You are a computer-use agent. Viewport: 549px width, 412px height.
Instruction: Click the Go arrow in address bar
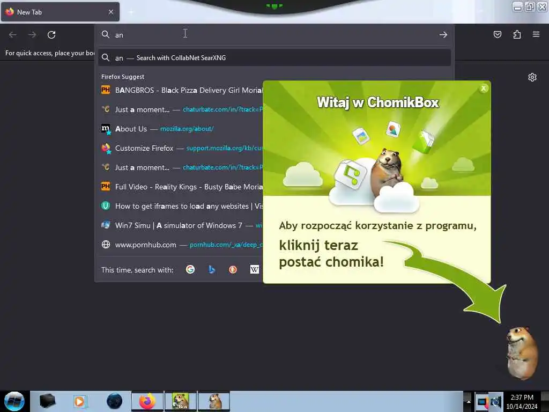(443, 35)
